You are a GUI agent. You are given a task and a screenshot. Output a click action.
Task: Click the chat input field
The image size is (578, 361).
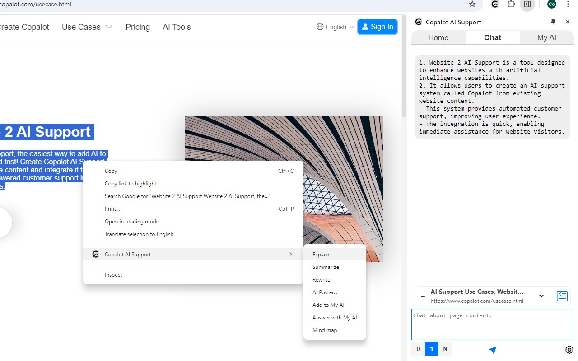492,324
